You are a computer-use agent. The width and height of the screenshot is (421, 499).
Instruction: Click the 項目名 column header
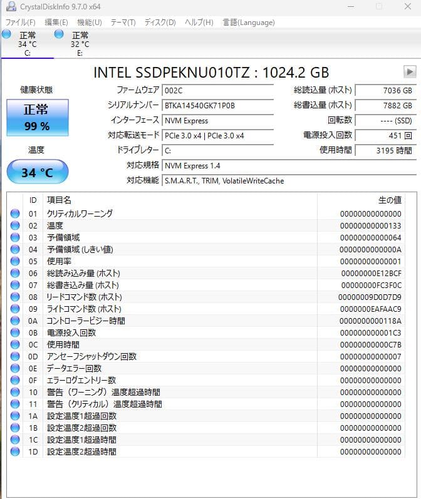pyautogui.click(x=180, y=200)
